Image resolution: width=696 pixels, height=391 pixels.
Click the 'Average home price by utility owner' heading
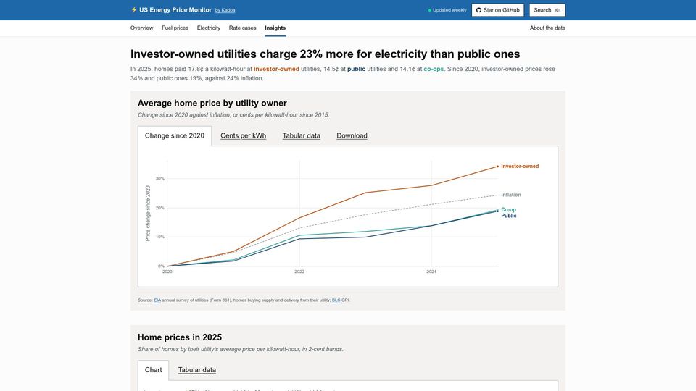(212, 103)
